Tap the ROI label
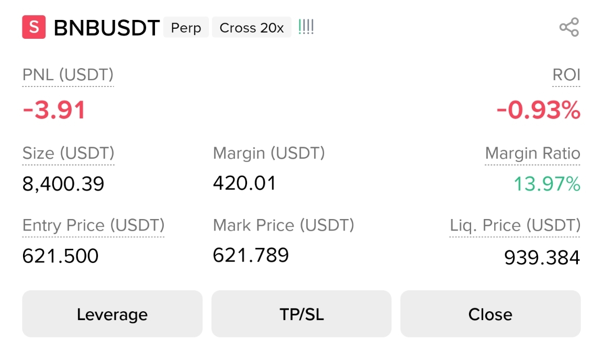 pos(566,75)
